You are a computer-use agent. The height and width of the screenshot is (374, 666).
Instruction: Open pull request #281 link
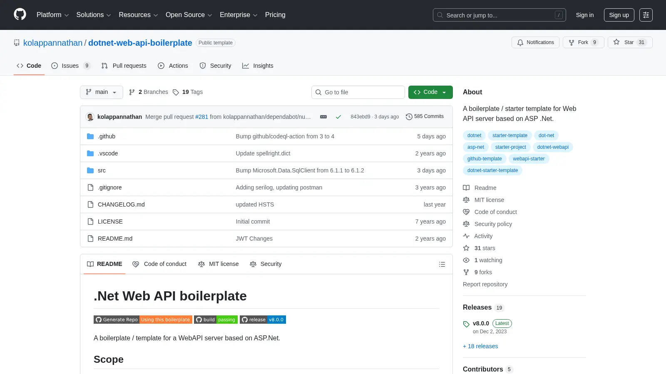[201, 117]
